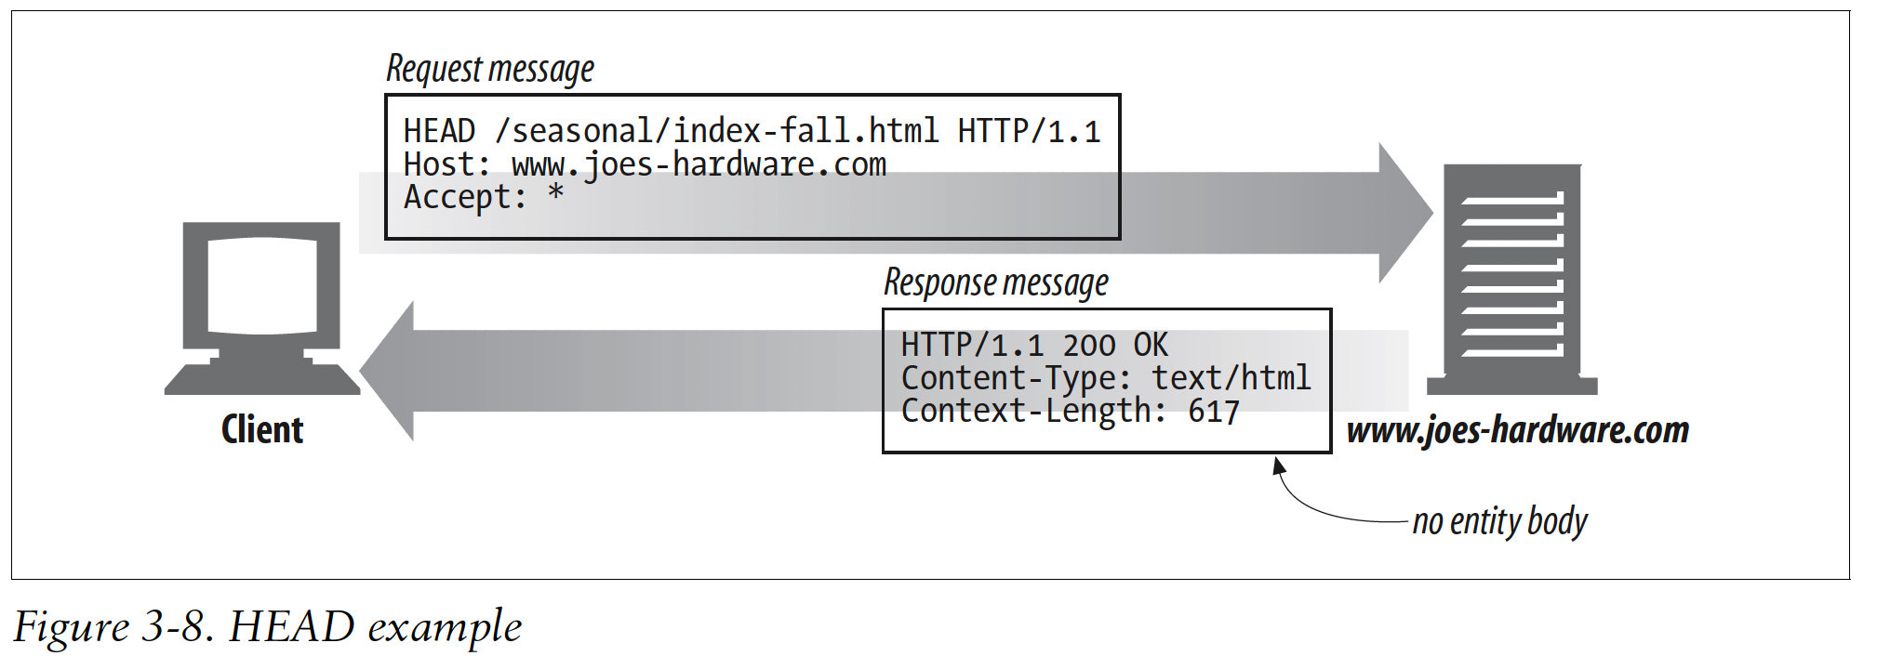Click the 'Figure 3-8. HEAD example' caption
The height and width of the screenshot is (656, 1877).
tap(268, 626)
